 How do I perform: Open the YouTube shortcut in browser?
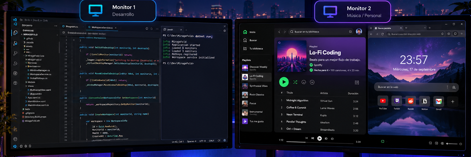click(x=383, y=101)
